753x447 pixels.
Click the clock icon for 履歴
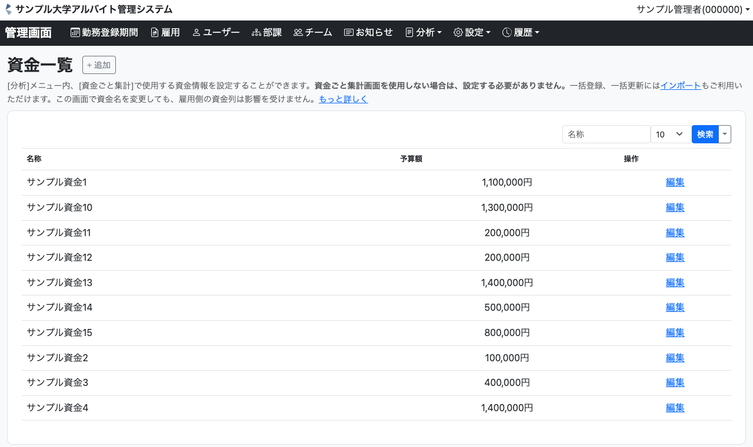(x=507, y=33)
